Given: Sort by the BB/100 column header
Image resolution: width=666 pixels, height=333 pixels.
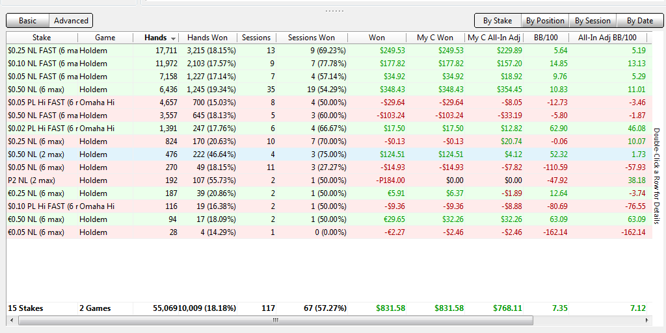Looking at the screenshot, I should pos(546,37).
